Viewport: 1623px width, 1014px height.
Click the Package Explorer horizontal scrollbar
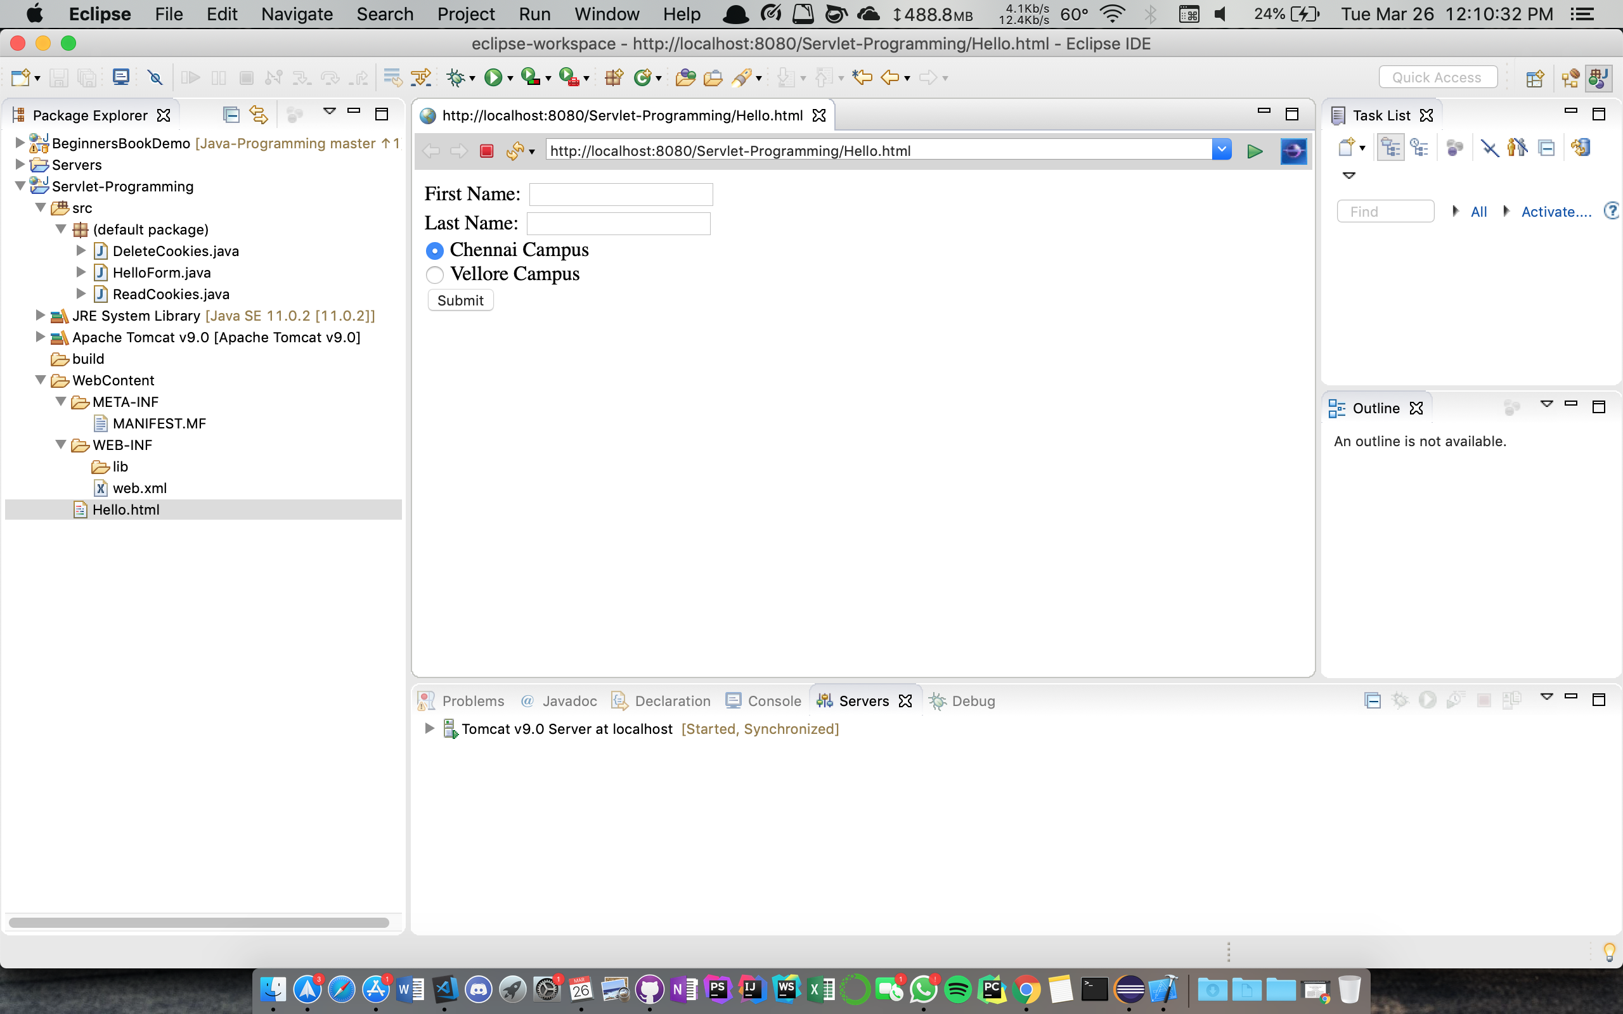[198, 922]
